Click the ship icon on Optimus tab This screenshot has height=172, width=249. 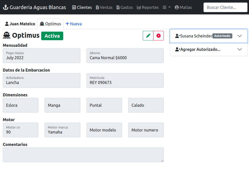(x=42, y=24)
